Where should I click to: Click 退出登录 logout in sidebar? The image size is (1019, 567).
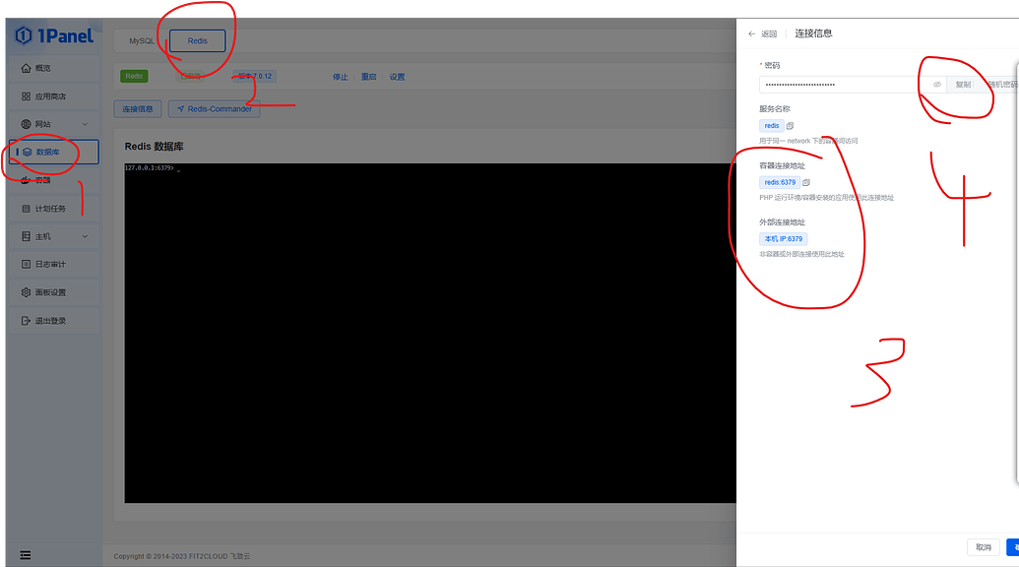(x=50, y=321)
